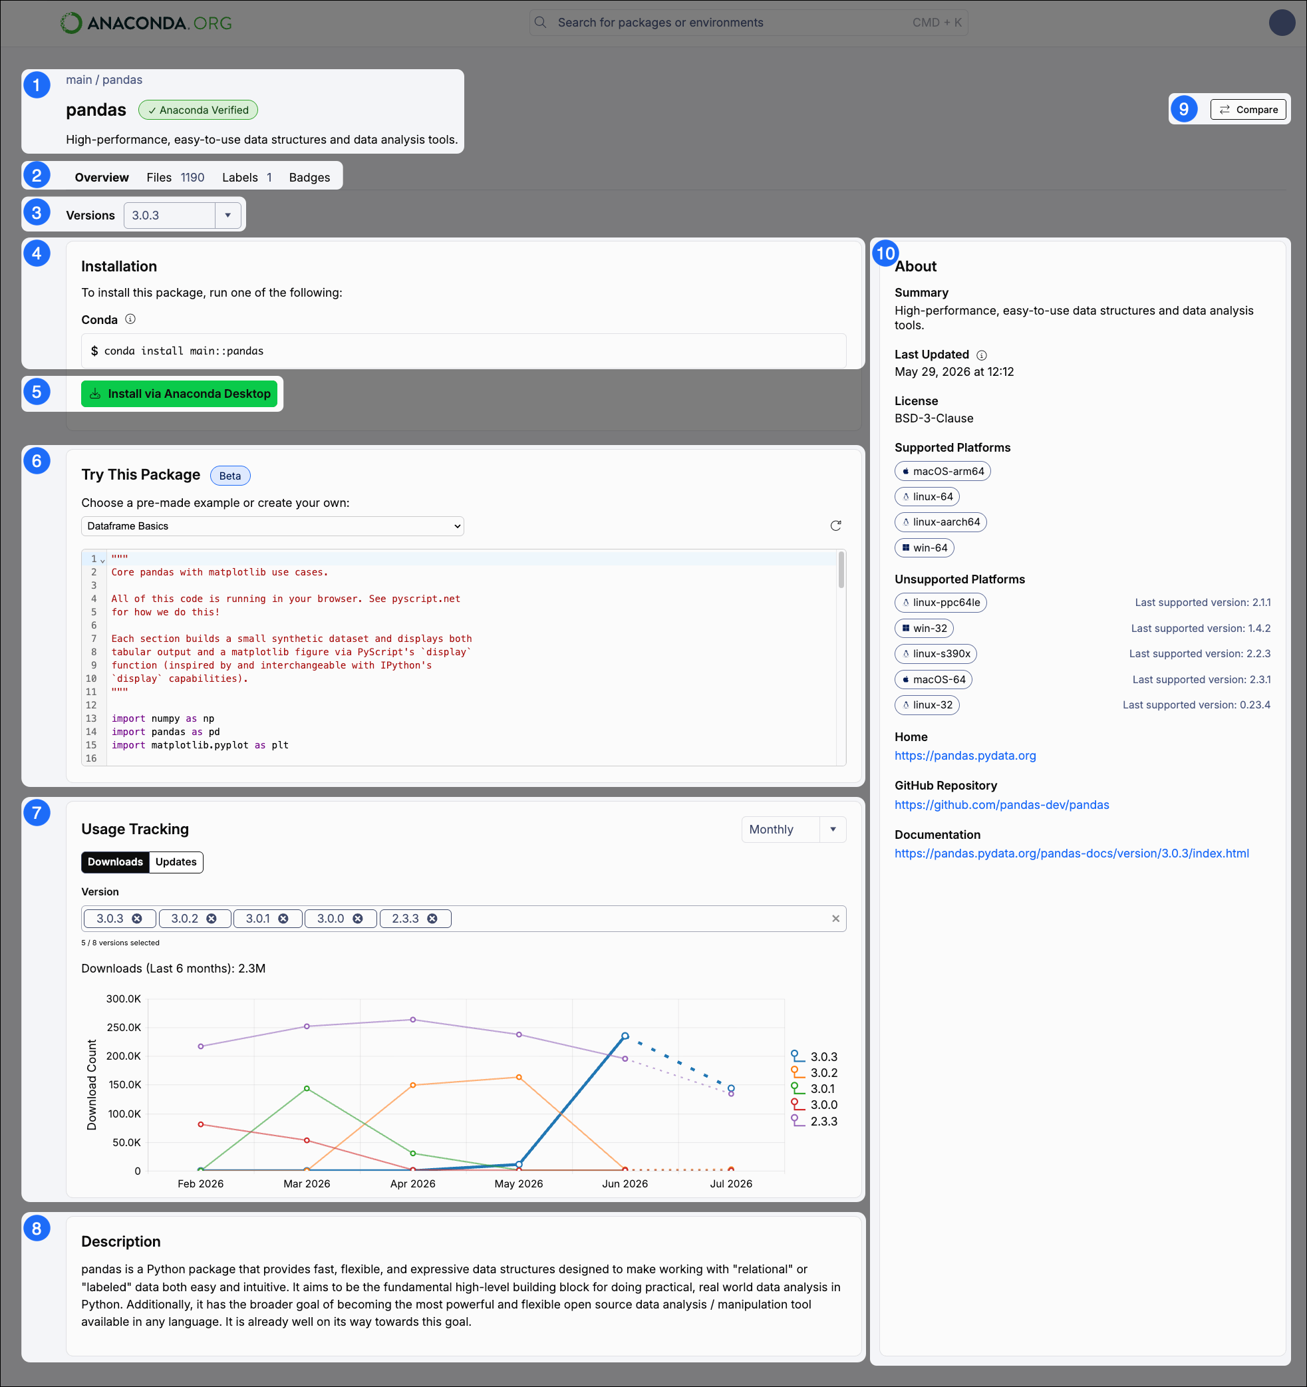Open the pandas.pydata.org home link

click(965, 756)
